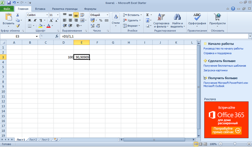
Task: Click the Приобрести shopping cart icon
Action: point(218,17)
